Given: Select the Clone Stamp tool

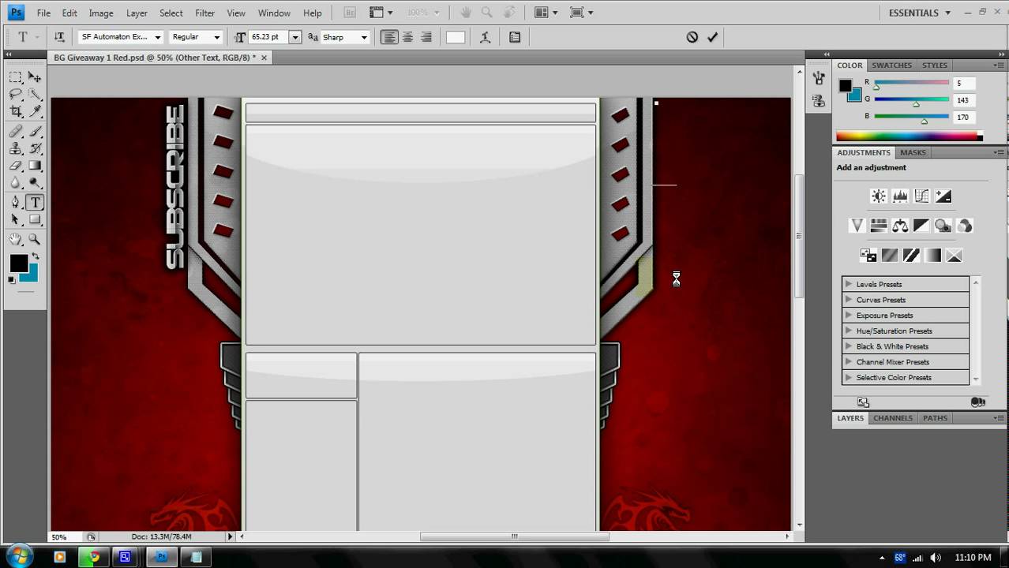Looking at the screenshot, I should click(x=15, y=148).
